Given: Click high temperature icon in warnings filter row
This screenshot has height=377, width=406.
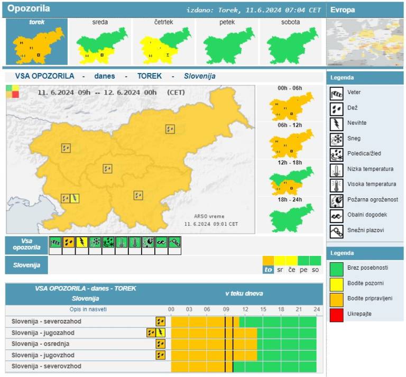Looking at the screenshot, I should point(135,243).
